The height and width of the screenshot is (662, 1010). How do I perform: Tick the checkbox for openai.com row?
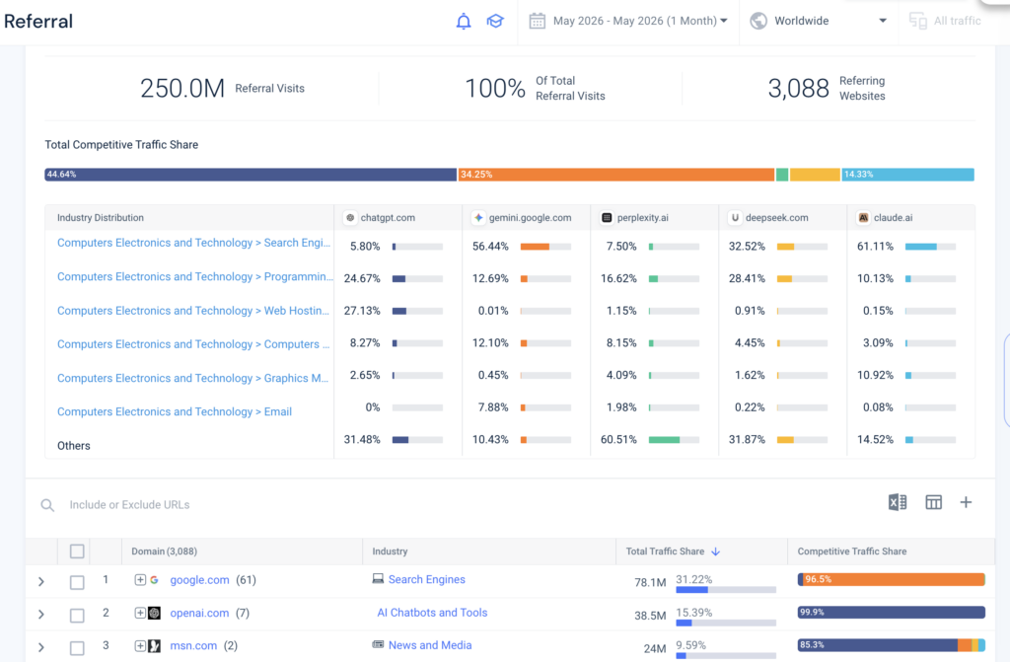coord(77,615)
